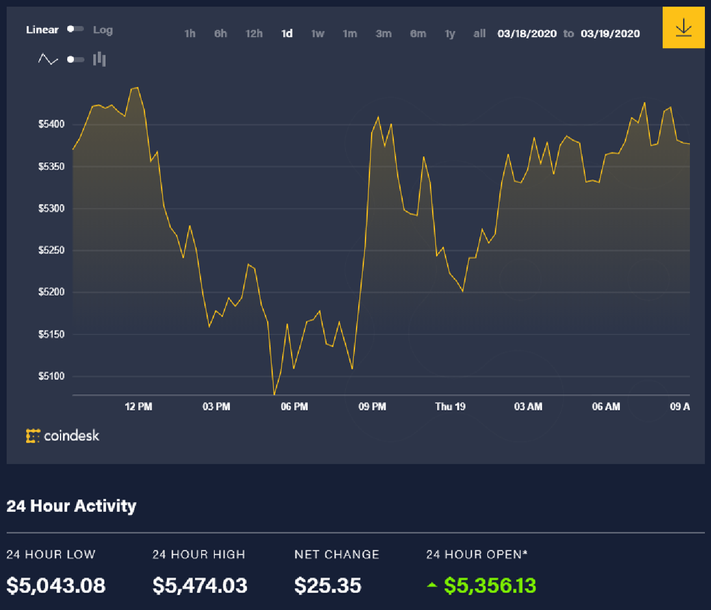Click the 24 hour open value $5,356.13

(x=490, y=586)
